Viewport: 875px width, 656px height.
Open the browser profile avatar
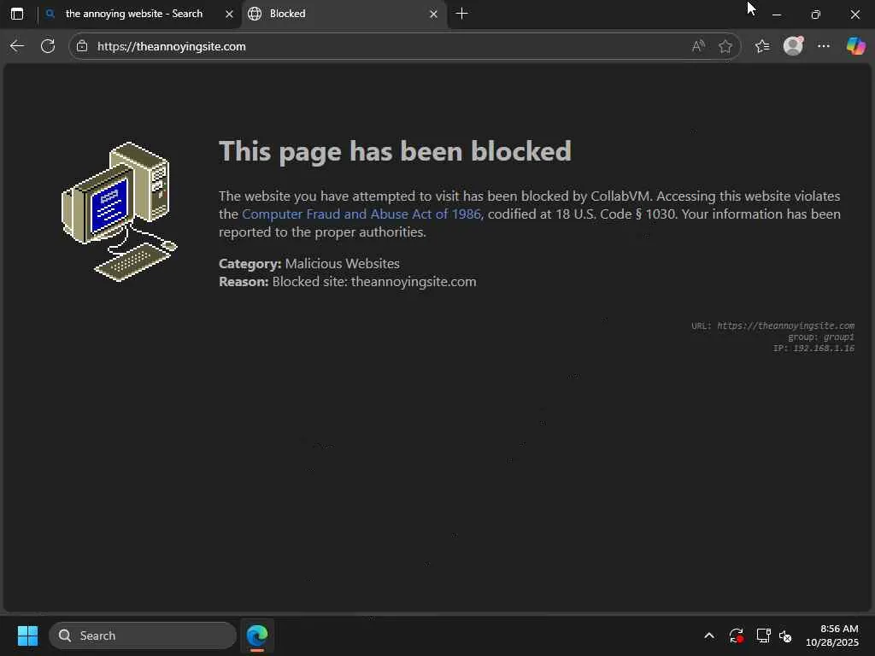(x=793, y=46)
